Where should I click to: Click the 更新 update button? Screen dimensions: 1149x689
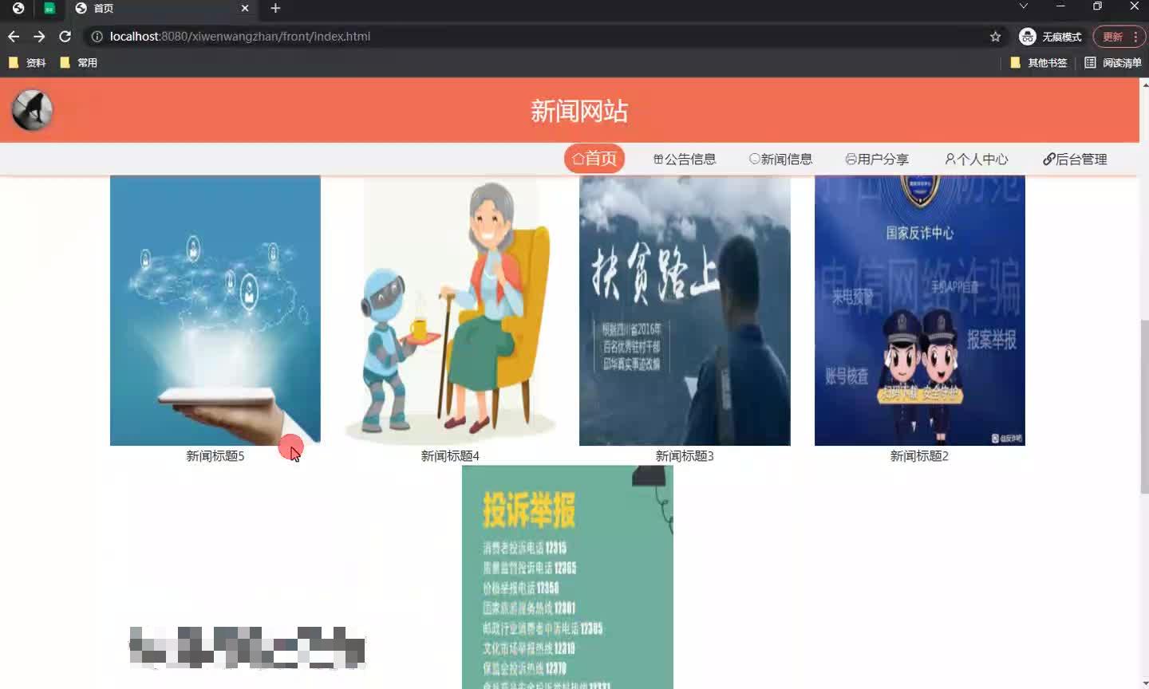[x=1112, y=37]
